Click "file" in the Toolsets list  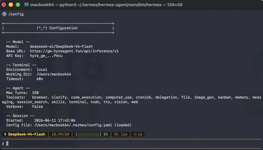(x=185, y=97)
